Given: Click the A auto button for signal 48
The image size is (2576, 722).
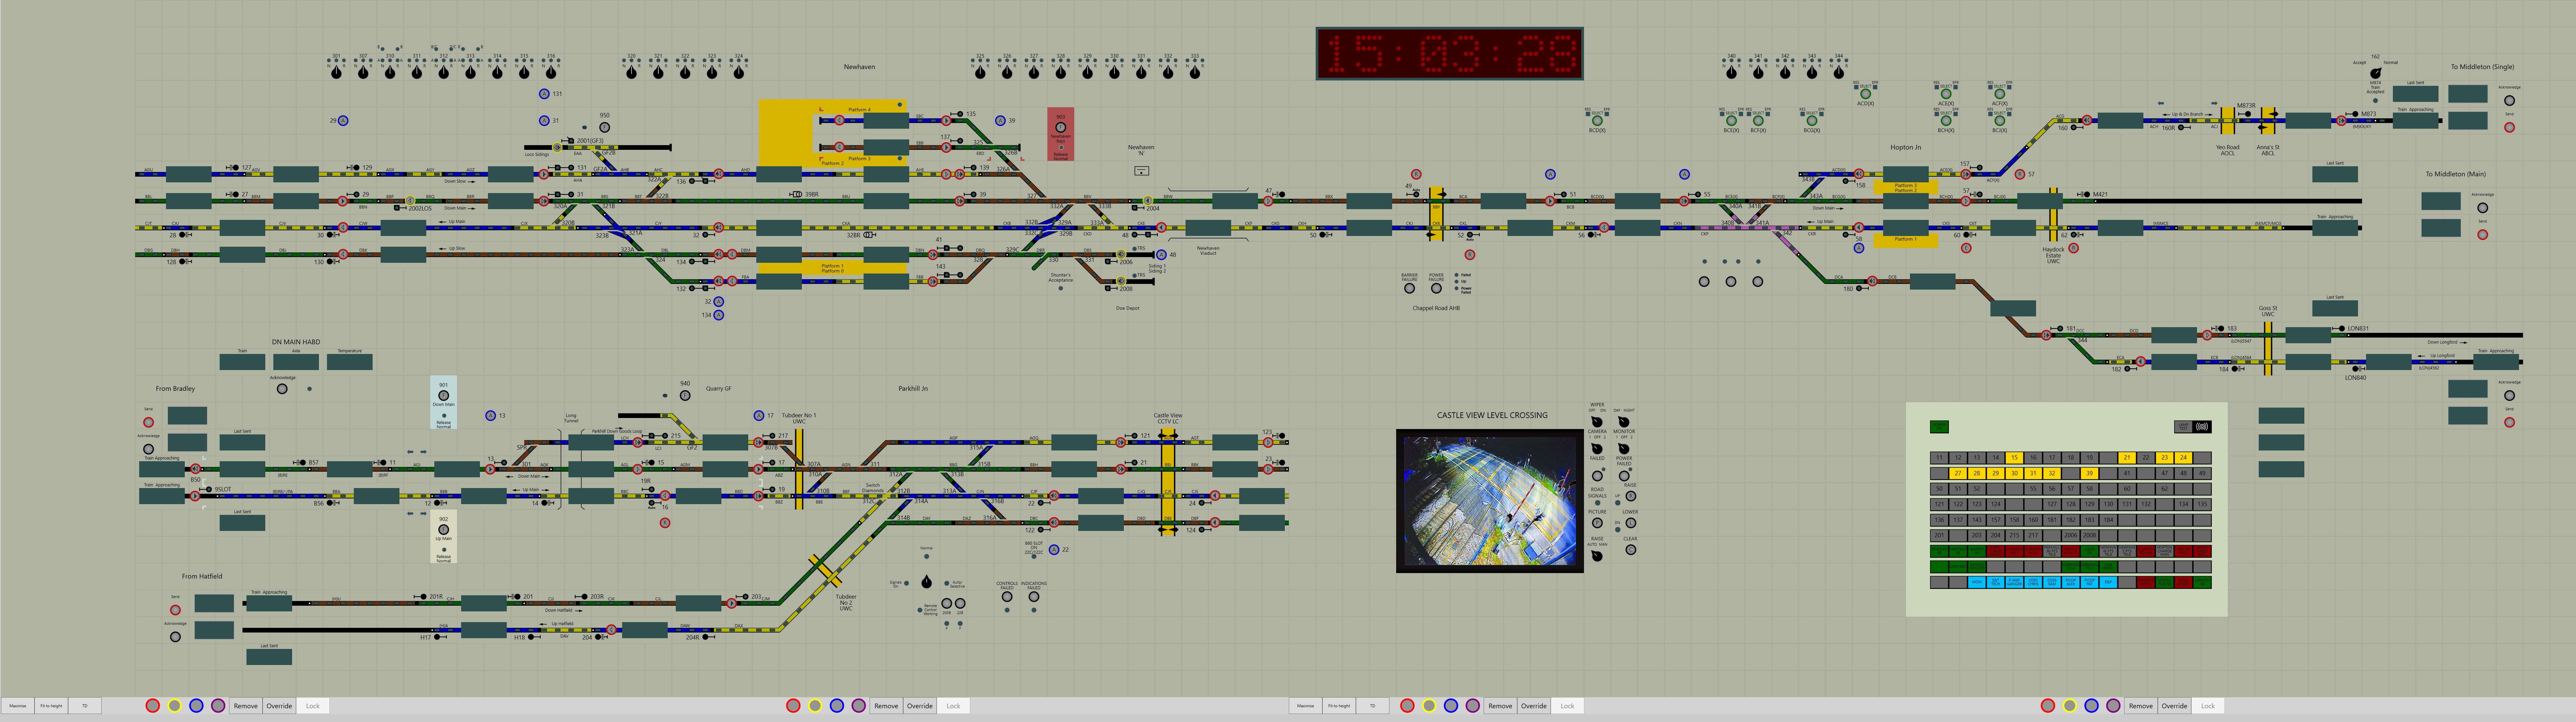Looking at the screenshot, I should (x=1161, y=255).
